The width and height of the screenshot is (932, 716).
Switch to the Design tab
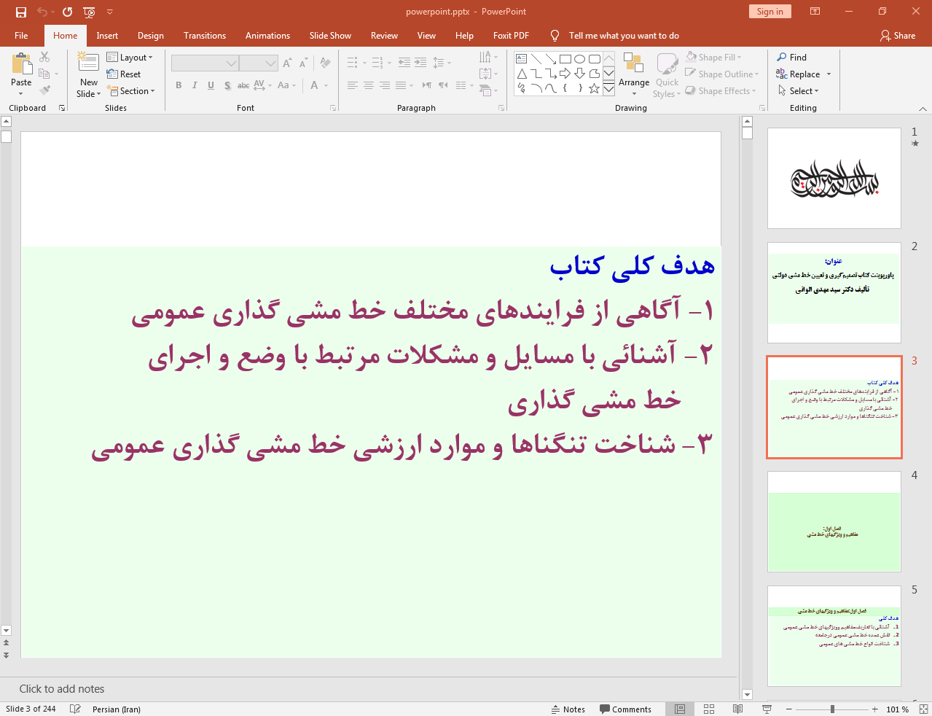tap(151, 35)
